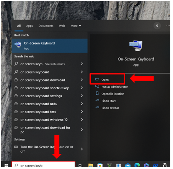Pin On-Screen Keyboard to taskbar
Image resolution: width=173 pixels, height=169 pixels.
(x=110, y=108)
